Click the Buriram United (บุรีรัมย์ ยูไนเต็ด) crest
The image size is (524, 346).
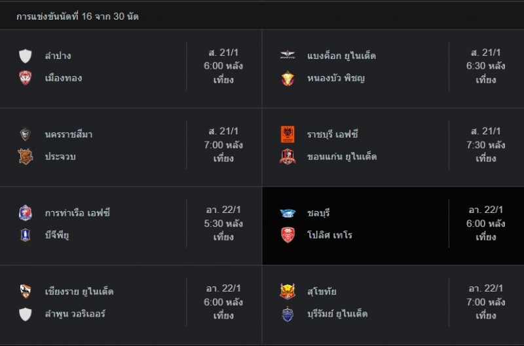pyautogui.click(x=288, y=314)
